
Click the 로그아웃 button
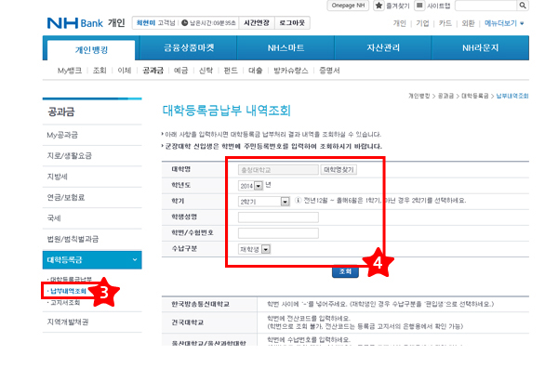tap(292, 22)
